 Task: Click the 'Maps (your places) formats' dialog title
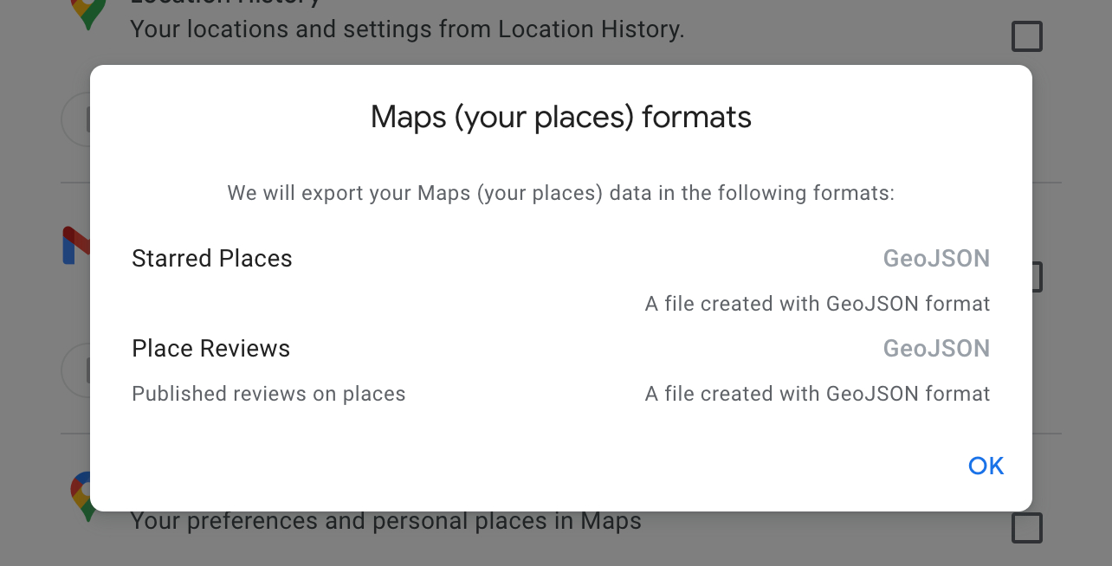pyautogui.click(x=561, y=117)
